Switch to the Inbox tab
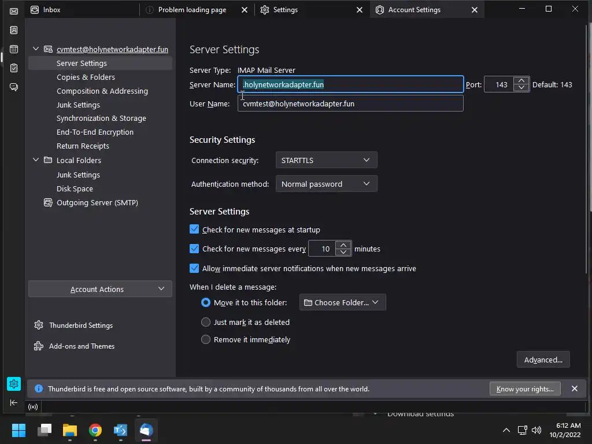 (82, 10)
